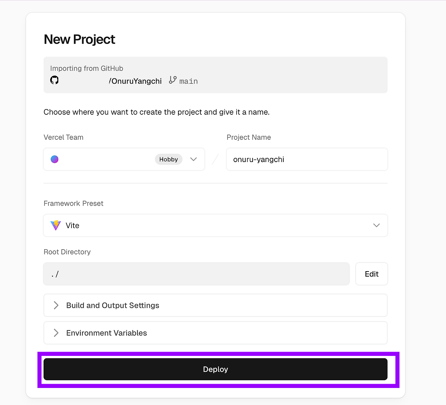
Task: Select the Vite framework preset text
Action: (72, 226)
